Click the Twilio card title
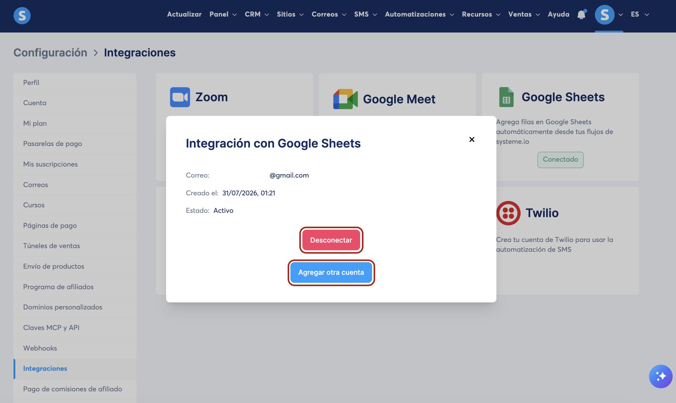This screenshot has width=676, height=403. point(542,213)
